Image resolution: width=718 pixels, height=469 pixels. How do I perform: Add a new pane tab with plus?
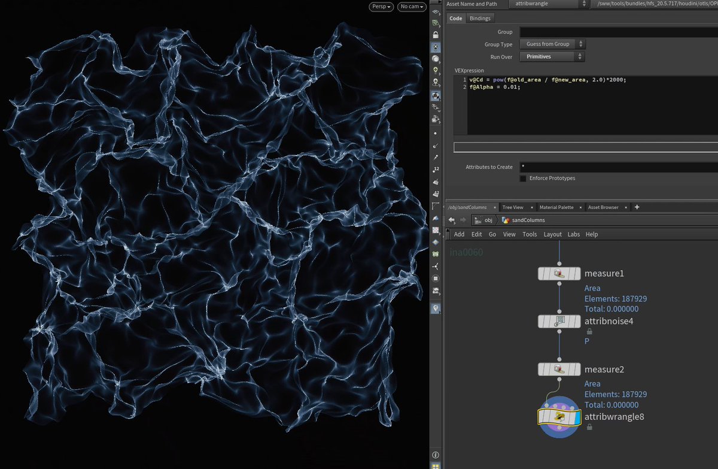[637, 207]
